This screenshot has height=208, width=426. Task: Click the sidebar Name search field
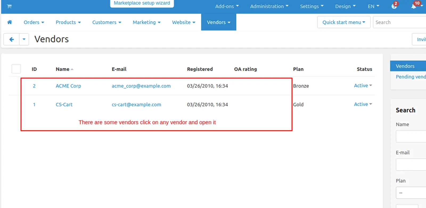[x=411, y=136]
